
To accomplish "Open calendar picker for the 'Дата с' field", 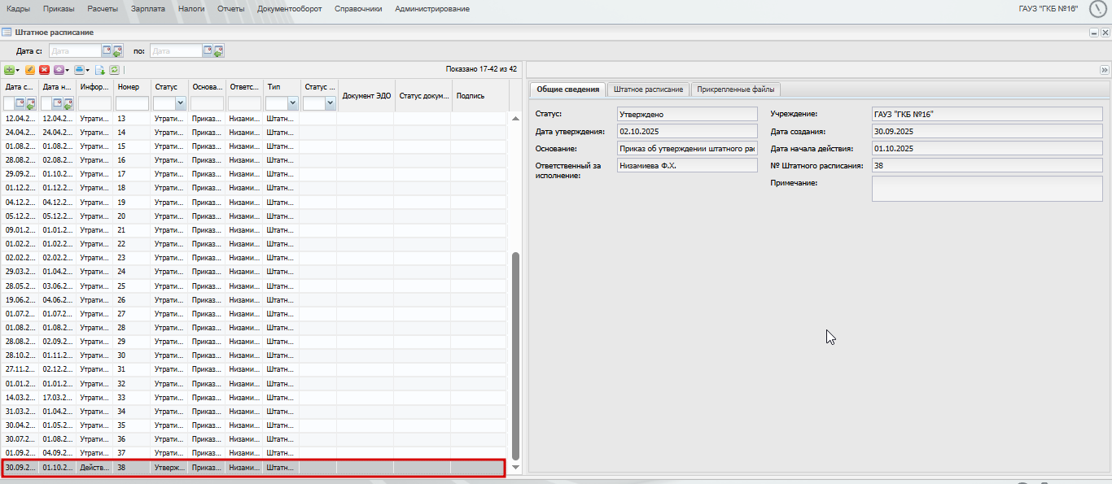I will click(x=107, y=50).
